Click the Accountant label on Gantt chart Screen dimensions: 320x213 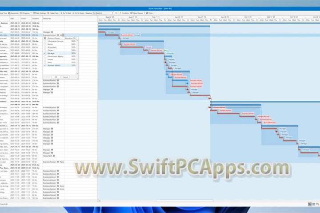[x=170, y=53]
